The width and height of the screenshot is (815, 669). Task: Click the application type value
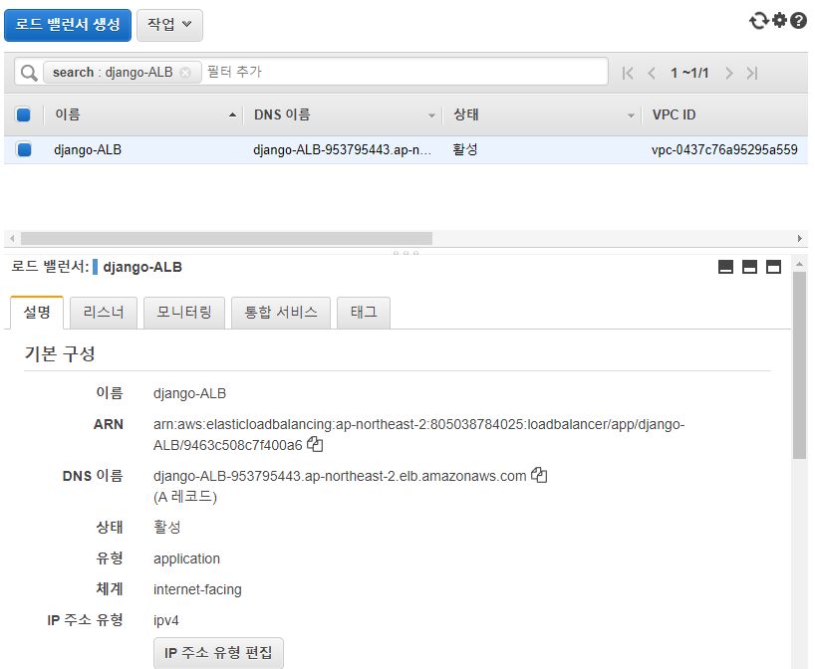(x=186, y=558)
